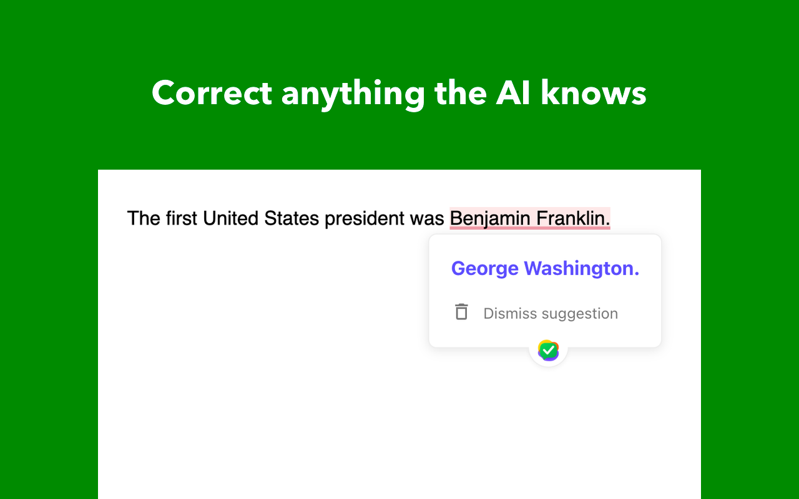This screenshot has height=499, width=799.
Task: Click the word knows in the heading
Action: pos(593,93)
